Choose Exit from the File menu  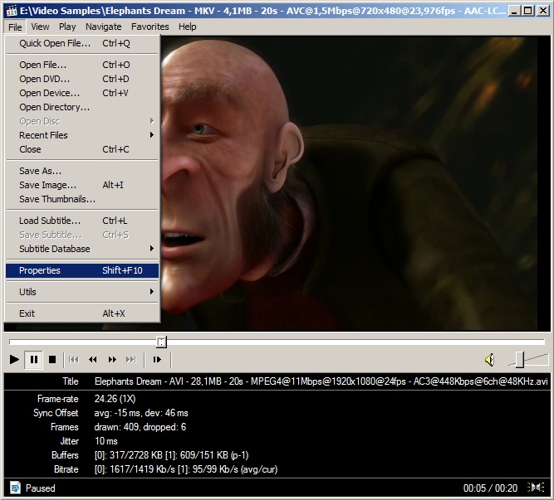(82, 313)
